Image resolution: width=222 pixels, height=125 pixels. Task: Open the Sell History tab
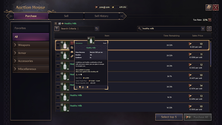[x=101, y=16]
